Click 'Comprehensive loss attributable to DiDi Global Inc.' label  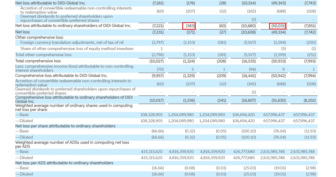61,76
